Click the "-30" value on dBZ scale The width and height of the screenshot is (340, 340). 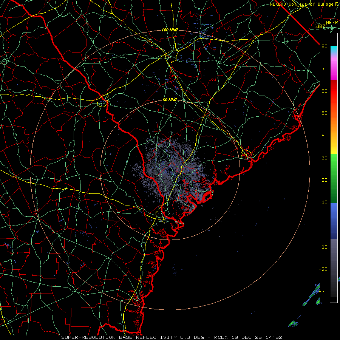[323, 291]
